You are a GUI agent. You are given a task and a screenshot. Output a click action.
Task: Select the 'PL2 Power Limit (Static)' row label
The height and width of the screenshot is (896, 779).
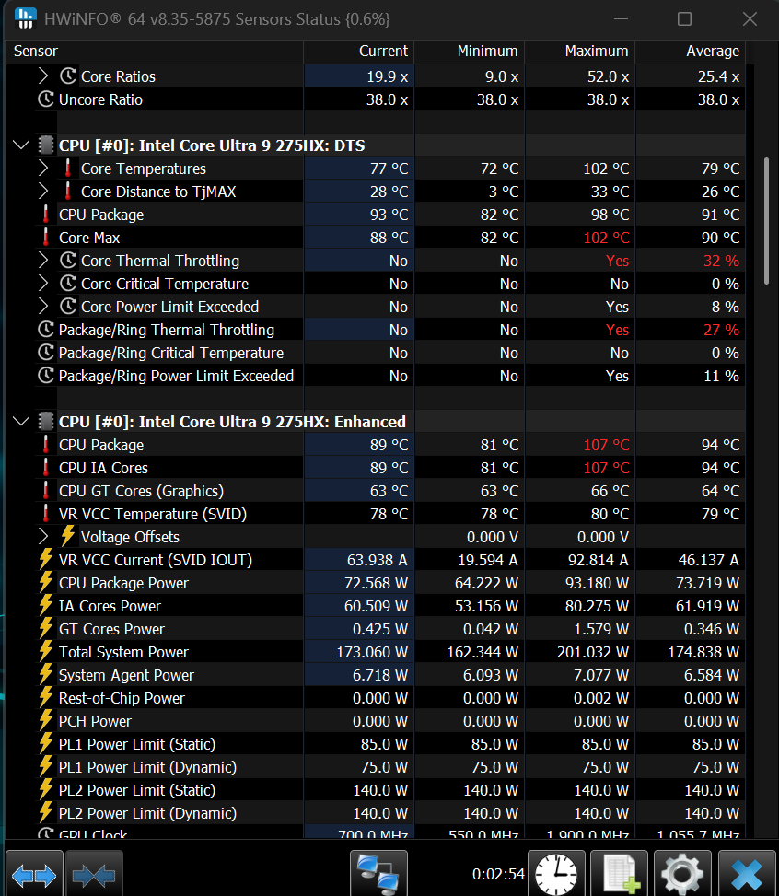click(137, 790)
